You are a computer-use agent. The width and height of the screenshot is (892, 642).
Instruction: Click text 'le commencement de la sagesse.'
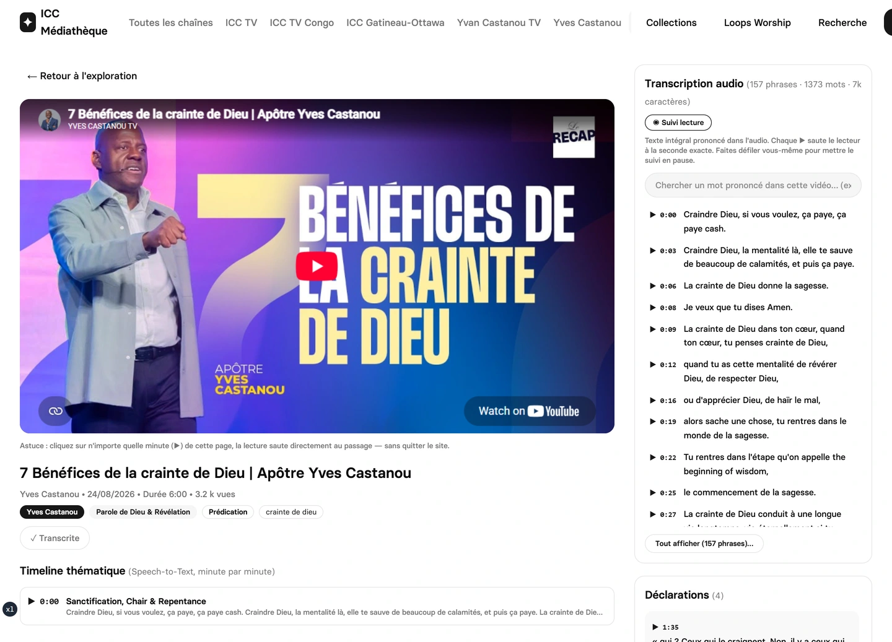[750, 493]
